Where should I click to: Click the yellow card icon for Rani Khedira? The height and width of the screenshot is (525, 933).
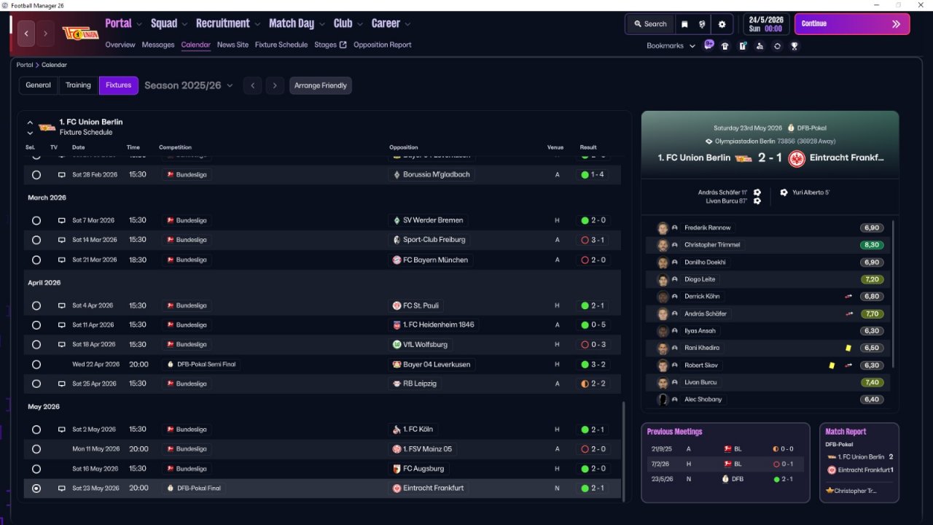(848, 349)
